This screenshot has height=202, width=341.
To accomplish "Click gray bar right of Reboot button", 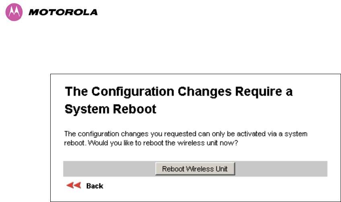I will click(281, 169).
